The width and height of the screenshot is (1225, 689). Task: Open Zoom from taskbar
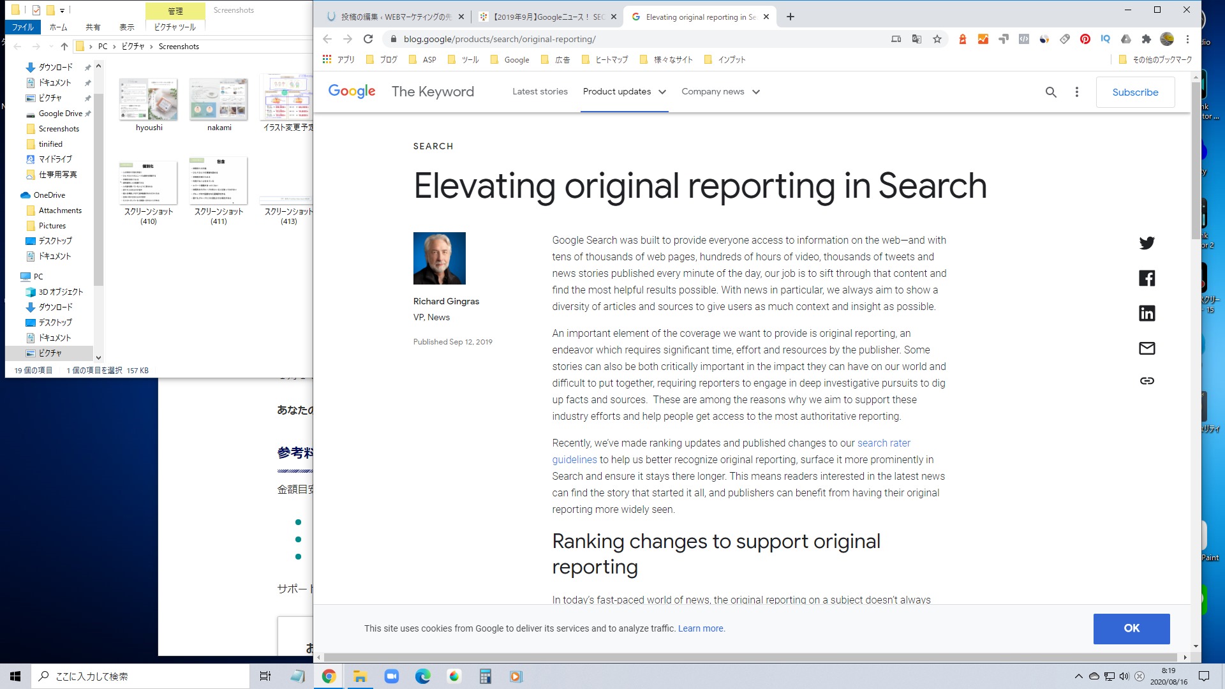pyautogui.click(x=391, y=676)
